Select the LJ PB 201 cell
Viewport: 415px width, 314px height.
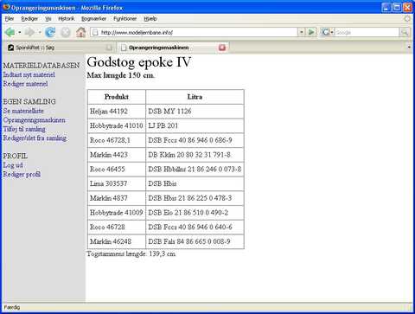195,125
